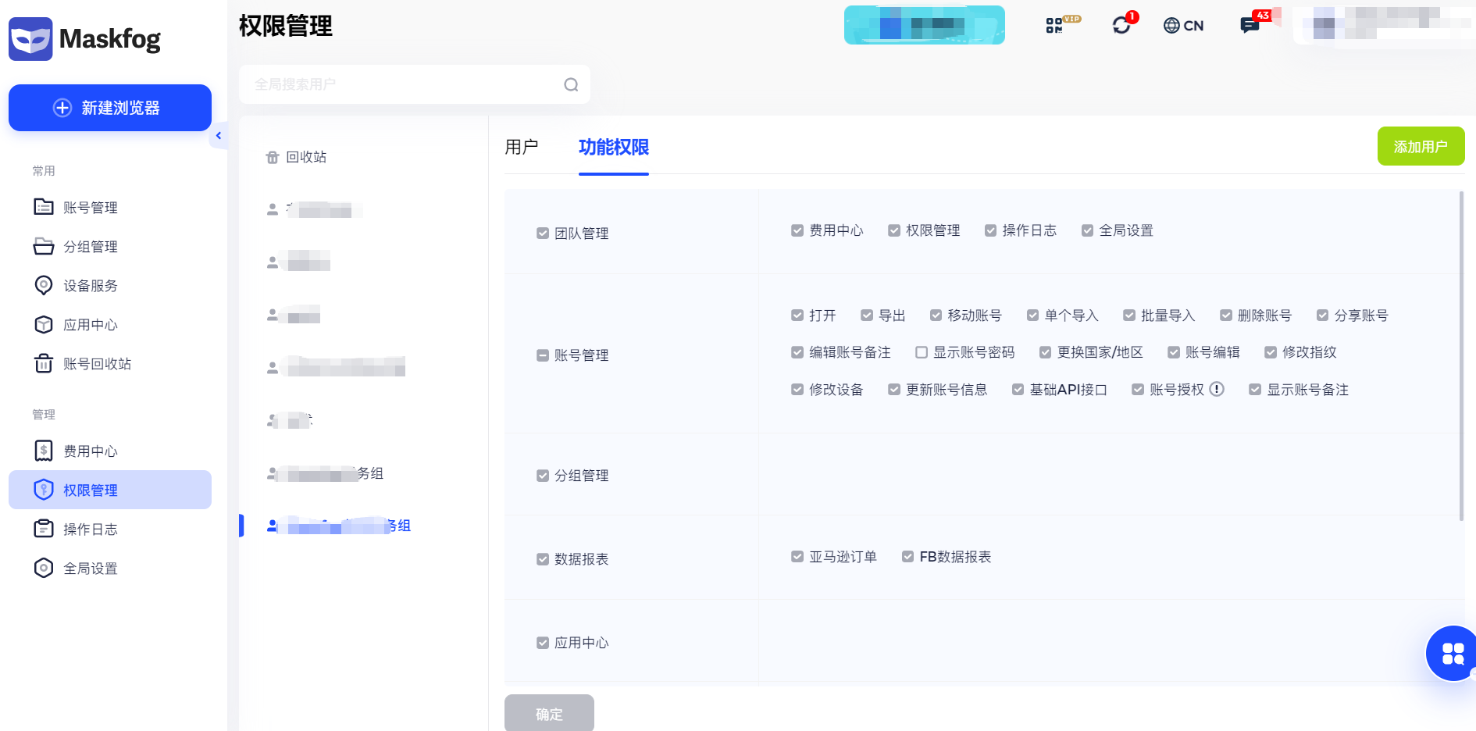The image size is (1476, 731).
Task: Open the user profile menu at top right
Action: click(1382, 25)
